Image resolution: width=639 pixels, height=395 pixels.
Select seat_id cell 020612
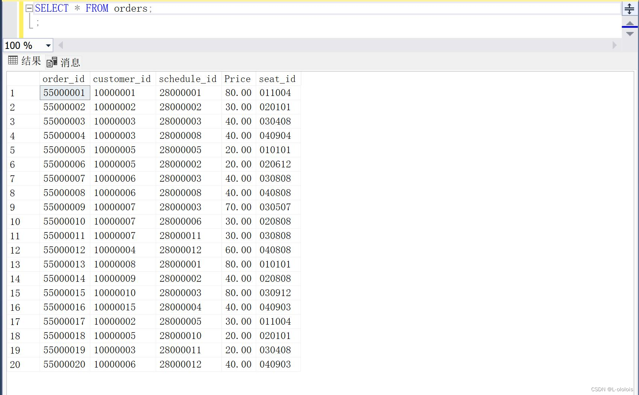pos(278,164)
